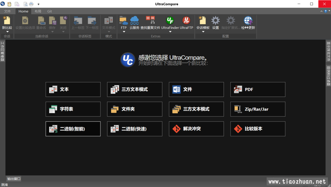Click the 关闭 close session icon
Screen dimensions: 331x187
point(63,21)
